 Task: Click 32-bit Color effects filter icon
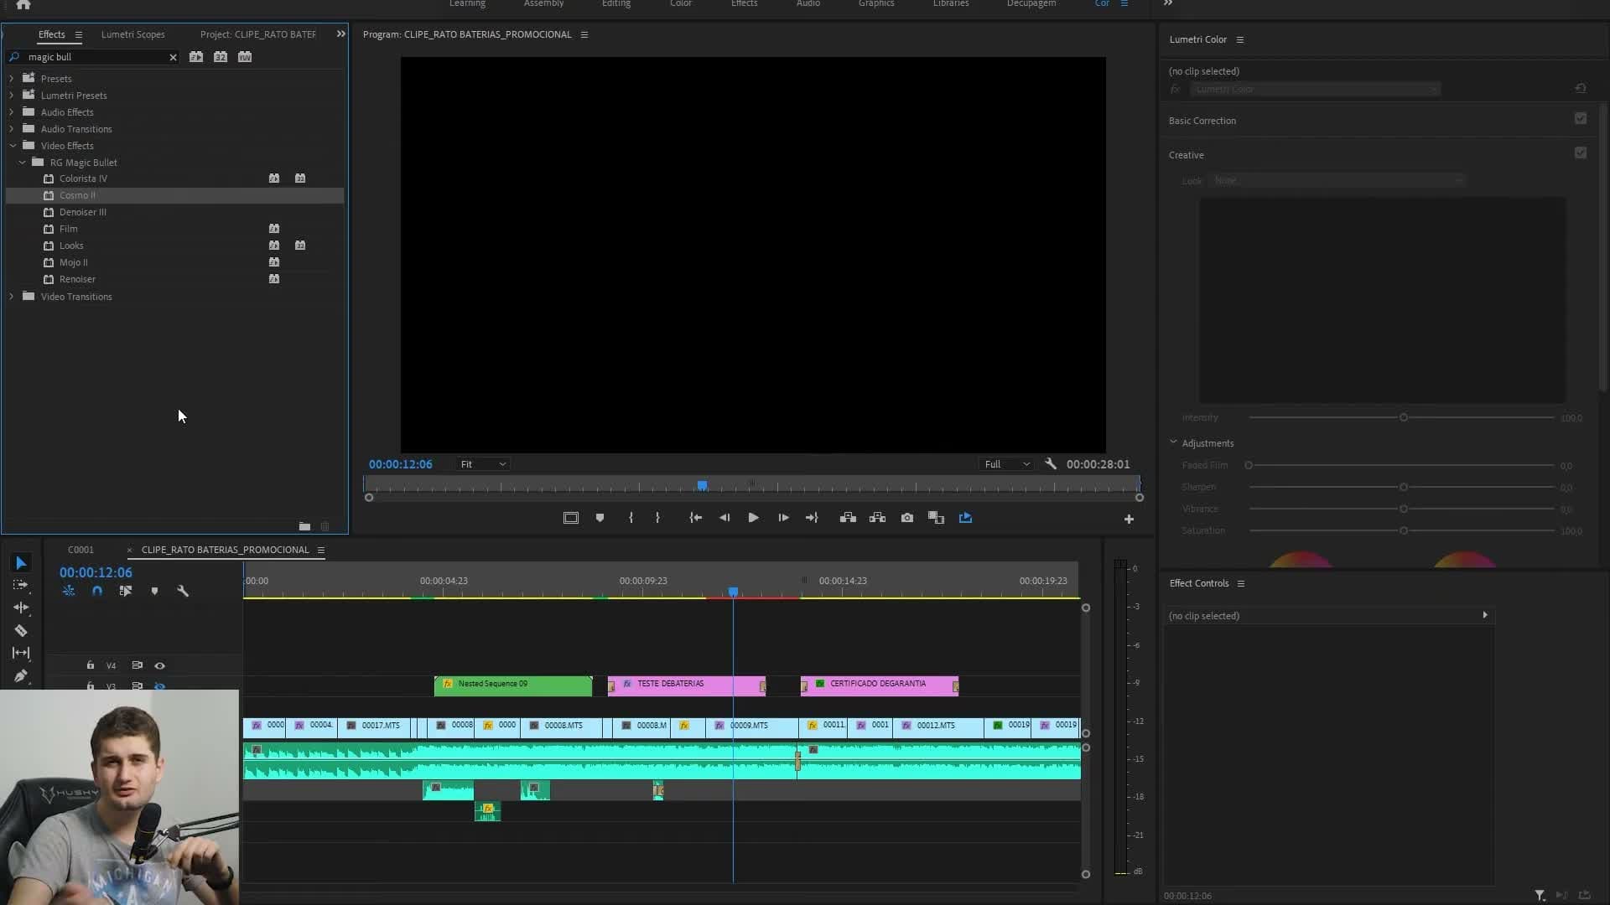(x=221, y=57)
